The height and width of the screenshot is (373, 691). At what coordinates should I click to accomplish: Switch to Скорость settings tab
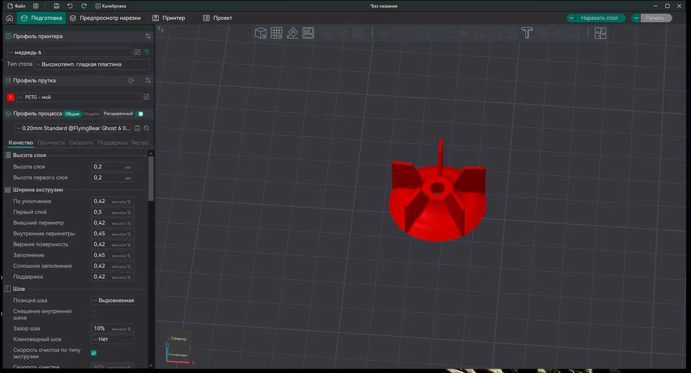click(81, 143)
